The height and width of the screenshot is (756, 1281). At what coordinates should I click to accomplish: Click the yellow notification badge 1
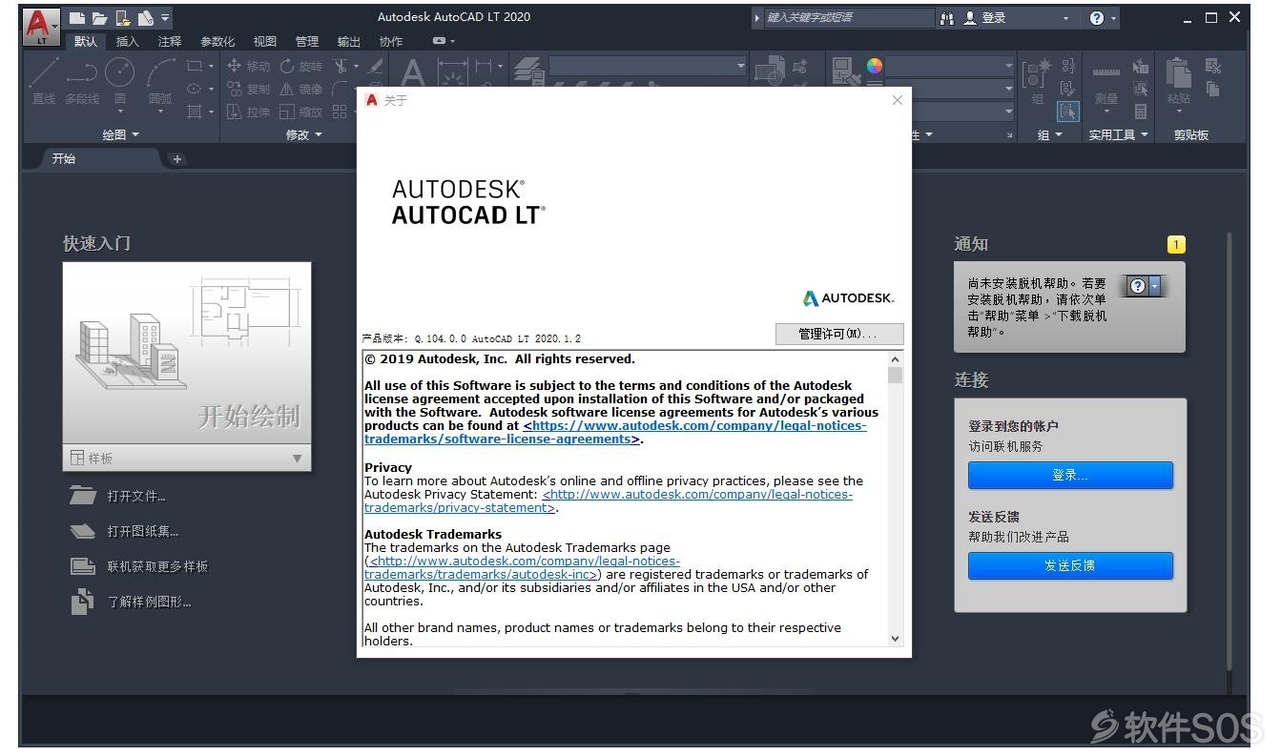click(x=1176, y=245)
